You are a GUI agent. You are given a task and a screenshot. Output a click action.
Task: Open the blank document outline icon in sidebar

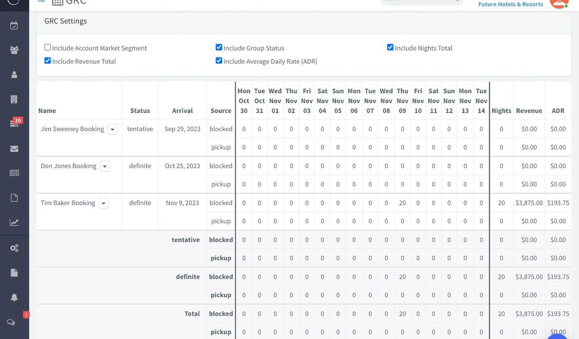point(14,198)
